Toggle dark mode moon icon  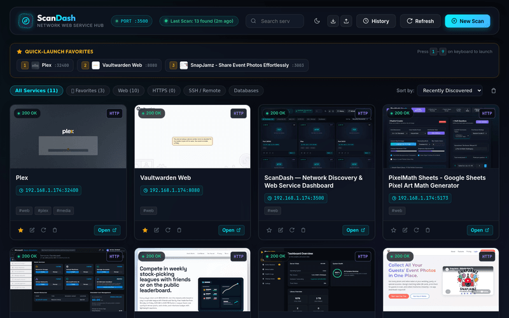pos(317,21)
